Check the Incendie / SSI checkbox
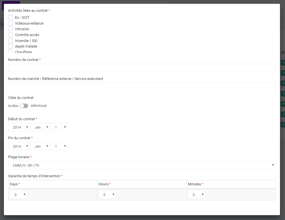The width and height of the screenshot is (285, 220). tap(11, 41)
